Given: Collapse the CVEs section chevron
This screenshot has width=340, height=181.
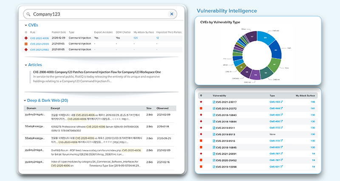Looking at the screenshot, I should [26, 25].
